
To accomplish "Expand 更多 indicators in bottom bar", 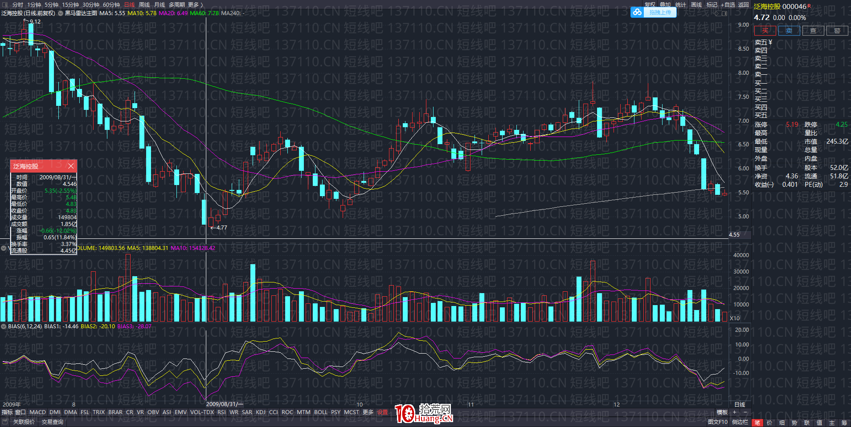I will point(368,412).
